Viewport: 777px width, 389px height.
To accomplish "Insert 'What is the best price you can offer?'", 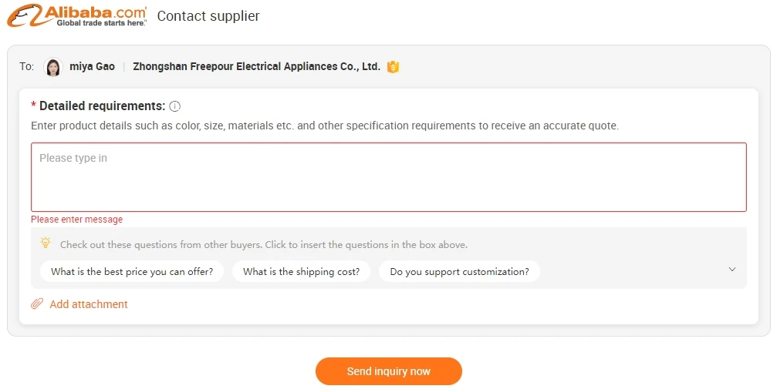I will coord(132,272).
